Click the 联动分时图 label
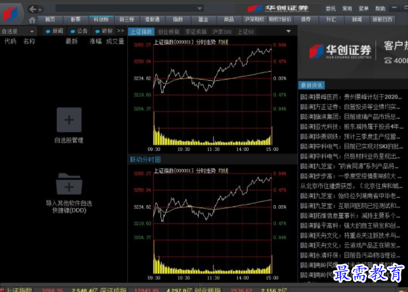The image size is (408, 292). click(x=145, y=159)
